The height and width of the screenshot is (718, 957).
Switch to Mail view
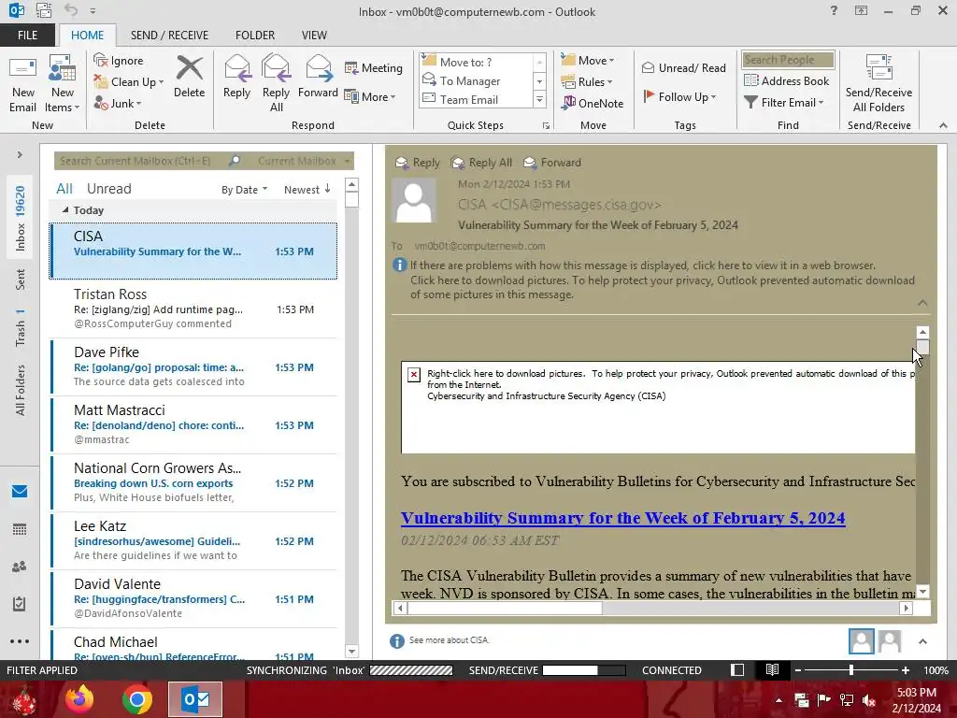pyautogui.click(x=20, y=492)
